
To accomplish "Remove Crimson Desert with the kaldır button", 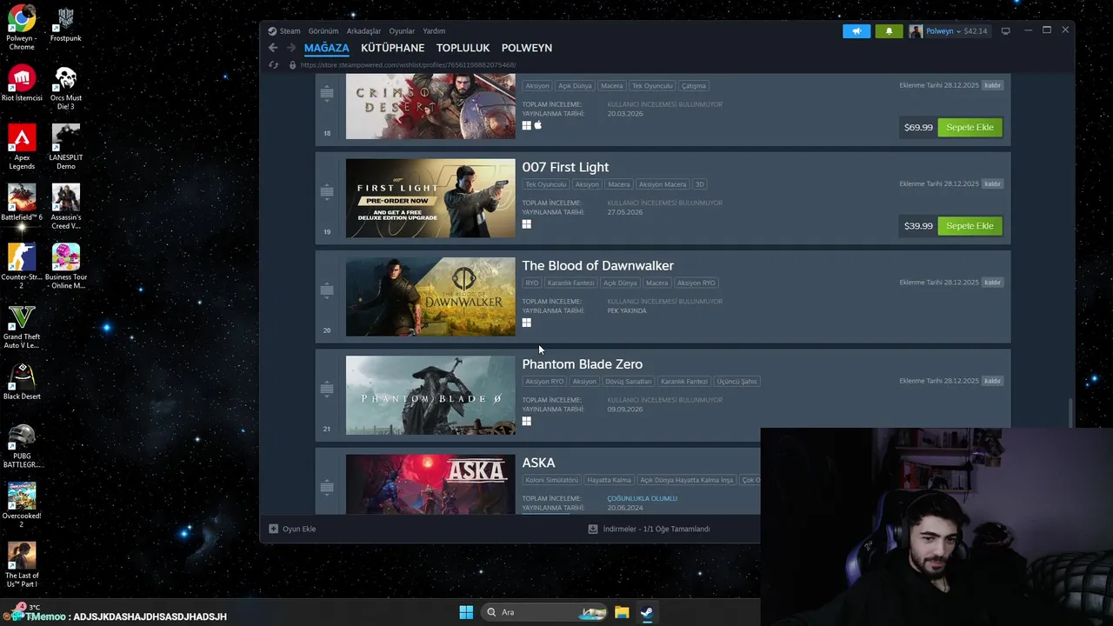I will pos(992,85).
